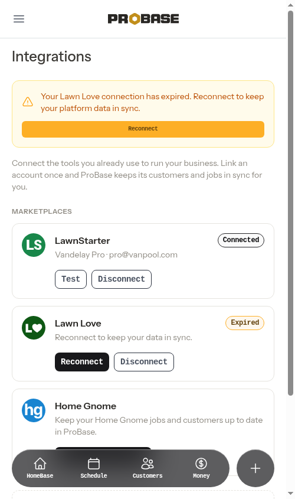
Task: Disconnect the Lawn Love integration
Action: pos(144,362)
